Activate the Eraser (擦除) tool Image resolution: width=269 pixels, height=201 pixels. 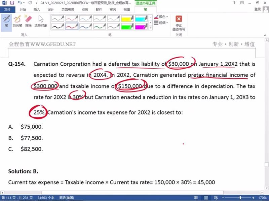(x=29, y=21)
